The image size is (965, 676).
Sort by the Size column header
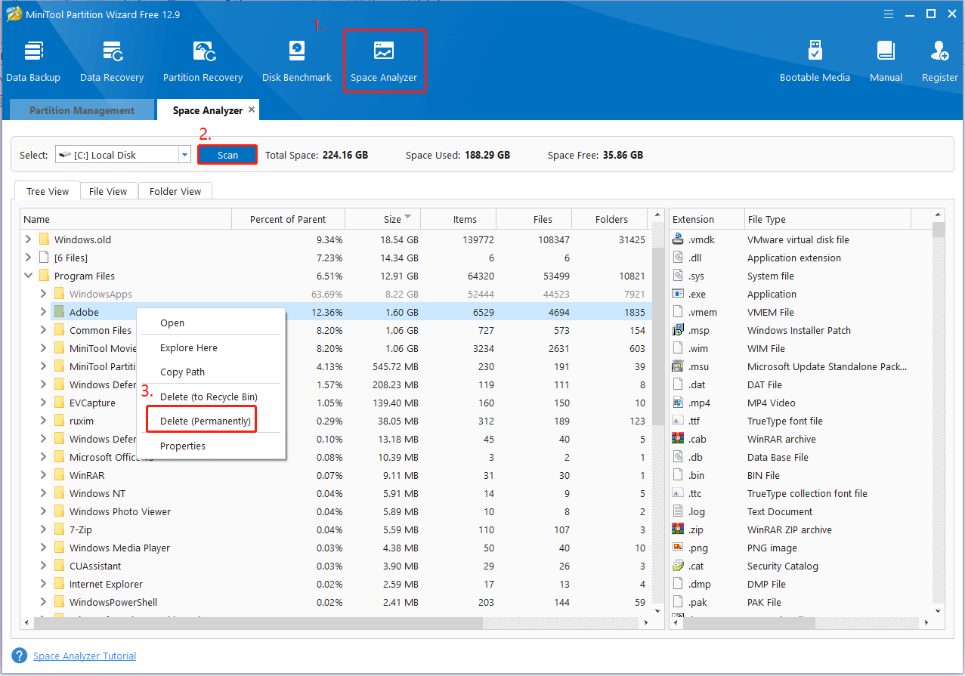click(x=392, y=219)
